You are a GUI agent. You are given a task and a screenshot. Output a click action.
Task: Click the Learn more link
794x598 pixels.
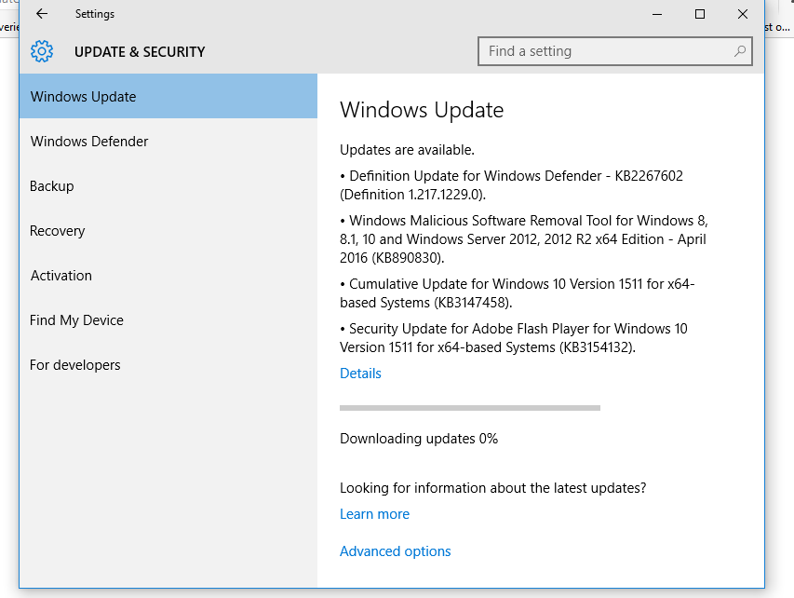374,514
